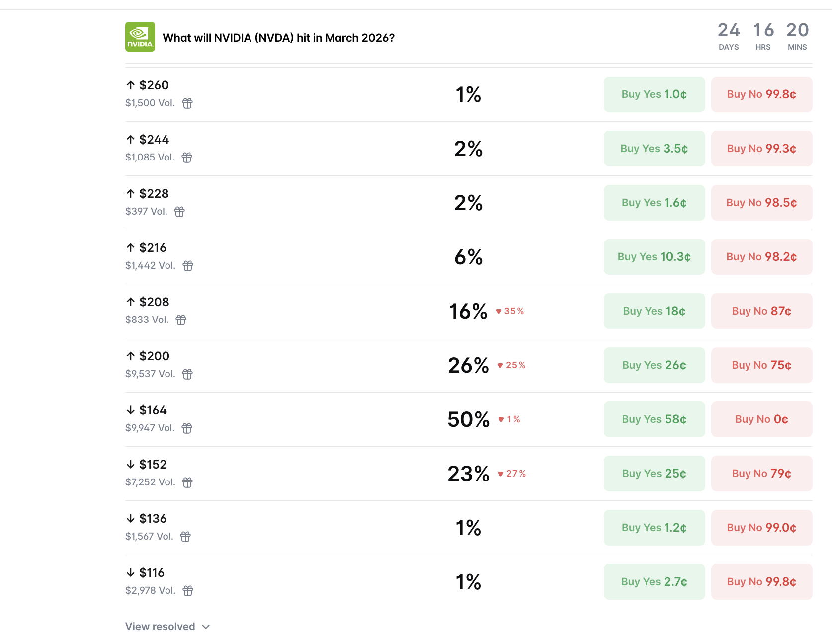The image size is (832, 642).
Task: Click the gift icon in the $200 row
Action: click(187, 374)
